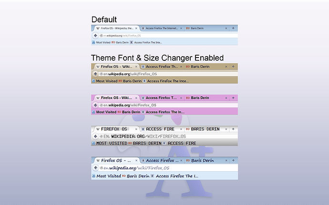Focus the address bar in Default example

pyautogui.click(x=168, y=36)
